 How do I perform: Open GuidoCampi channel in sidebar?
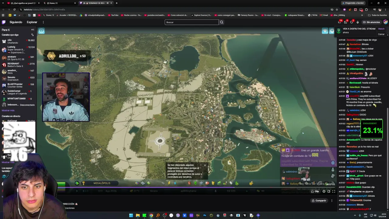coord(18,92)
